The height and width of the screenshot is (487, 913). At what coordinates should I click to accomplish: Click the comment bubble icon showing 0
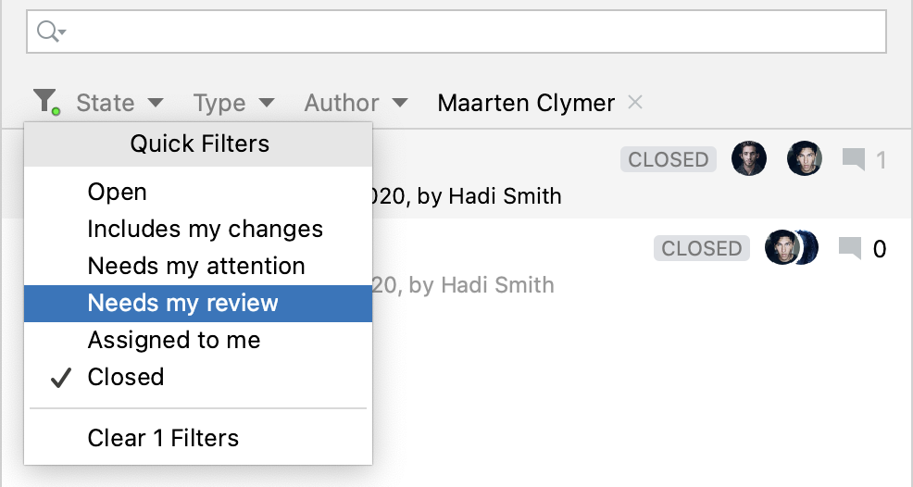[x=849, y=248]
